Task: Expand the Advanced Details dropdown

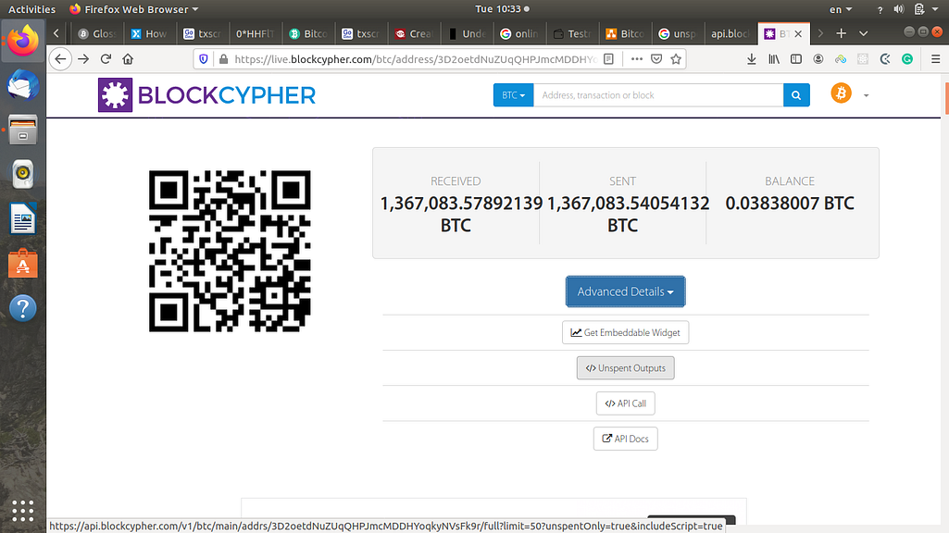Action: [x=625, y=291]
